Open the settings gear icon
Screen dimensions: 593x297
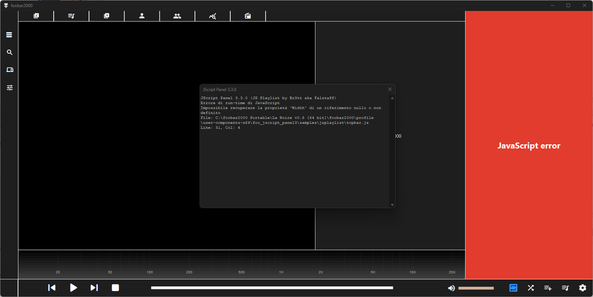tap(583, 288)
